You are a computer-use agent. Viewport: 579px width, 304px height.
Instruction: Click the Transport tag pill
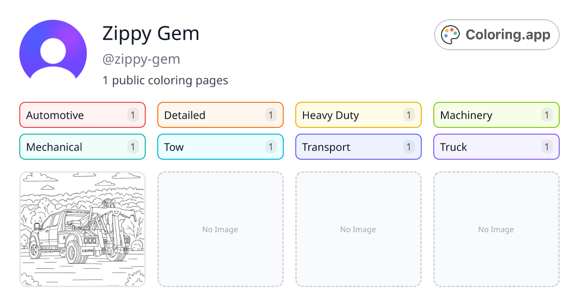(x=358, y=147)
